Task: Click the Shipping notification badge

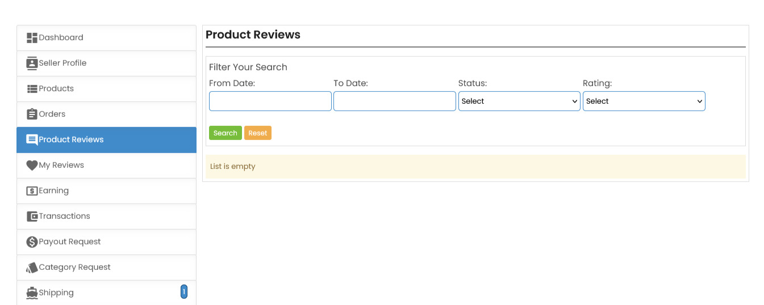Action: 183,292
